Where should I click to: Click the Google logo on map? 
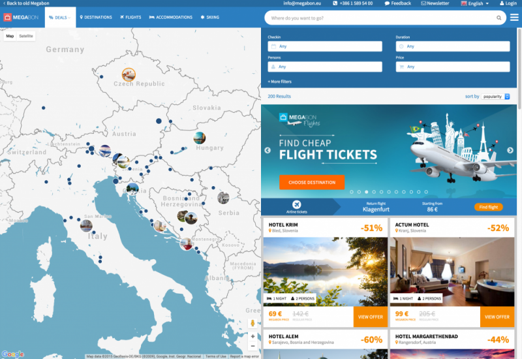point(12,354)
